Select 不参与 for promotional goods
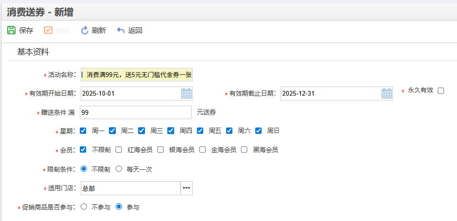This screenshot has width=457, height=221. pyautogui.click(x=84, y=207)
